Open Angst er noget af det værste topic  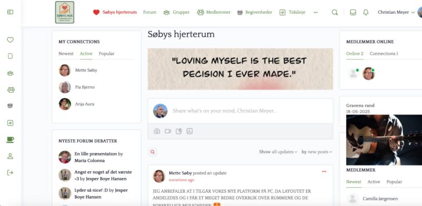(x=103, y=175)
